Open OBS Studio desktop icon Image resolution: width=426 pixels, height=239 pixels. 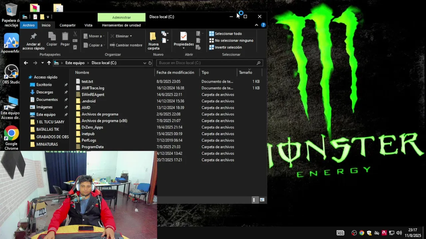[11, 74]
